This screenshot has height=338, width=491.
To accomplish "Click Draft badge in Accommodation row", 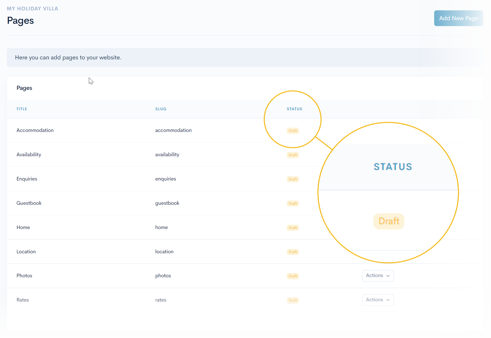I will pos(293,131).
